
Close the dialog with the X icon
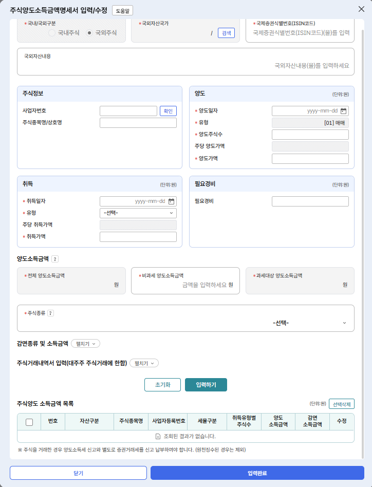tap(361, 9)
